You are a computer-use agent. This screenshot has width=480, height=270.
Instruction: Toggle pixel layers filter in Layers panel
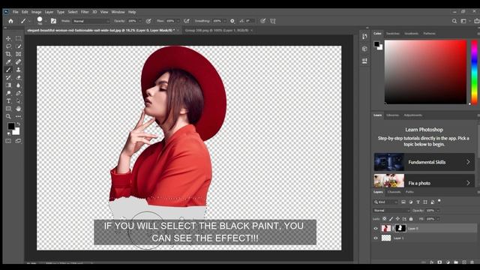click(403, 202)
